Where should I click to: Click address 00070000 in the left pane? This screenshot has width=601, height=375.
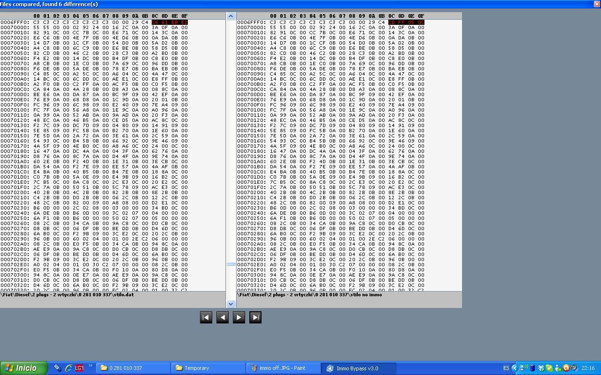(x=15, y=27)
